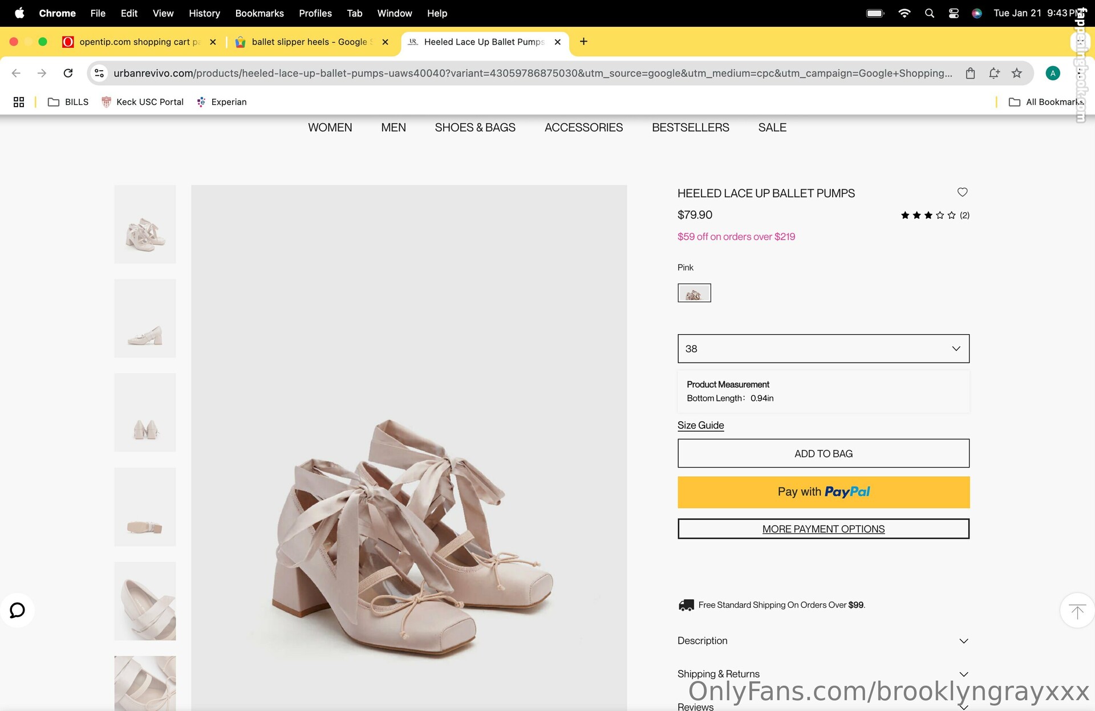Click the scroll-to-top arrow button
The image size is (1095, 711).
[x=1077, y=611]
